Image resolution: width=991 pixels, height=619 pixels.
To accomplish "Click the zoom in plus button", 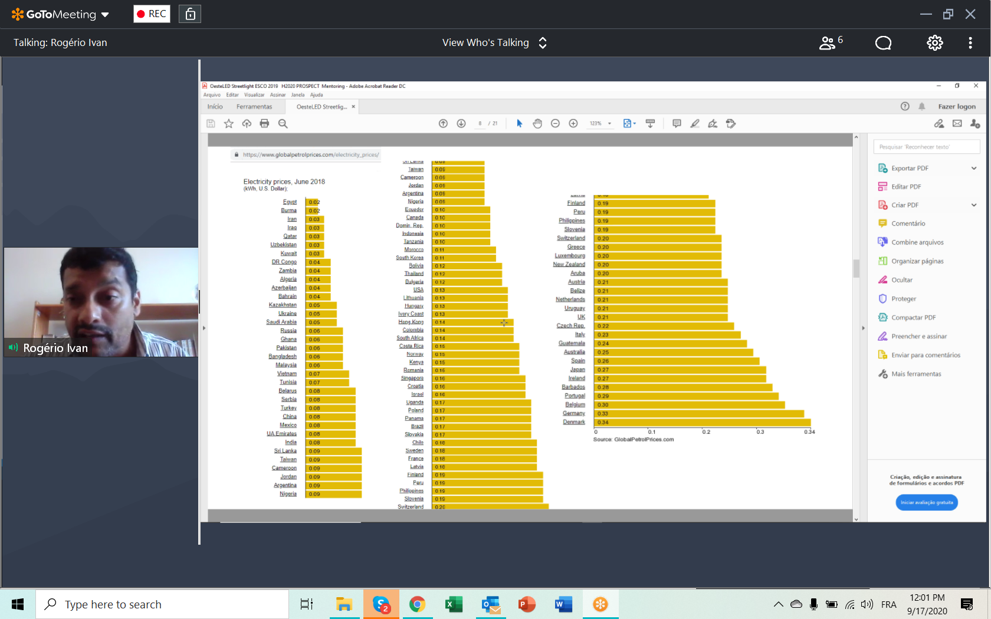I will (x=573, y=123).
